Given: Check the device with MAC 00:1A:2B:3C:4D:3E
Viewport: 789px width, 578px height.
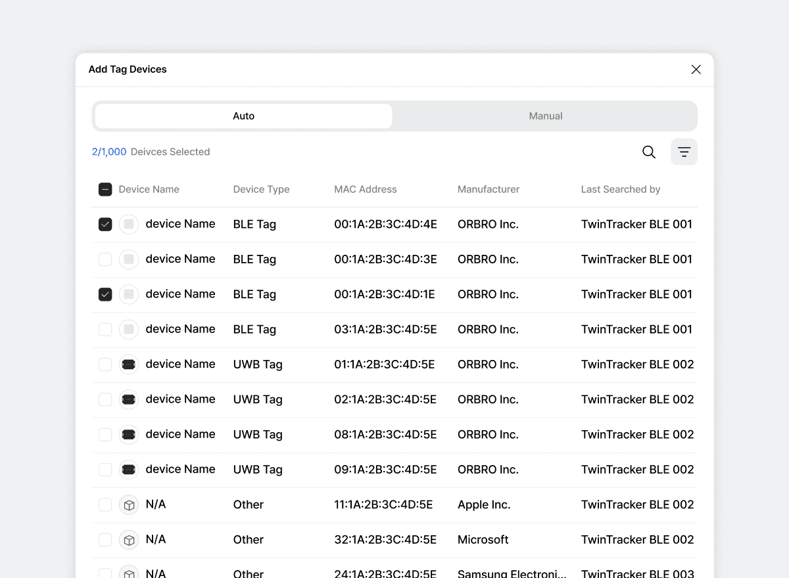Looking at the screenshot, I should (105, 259).
